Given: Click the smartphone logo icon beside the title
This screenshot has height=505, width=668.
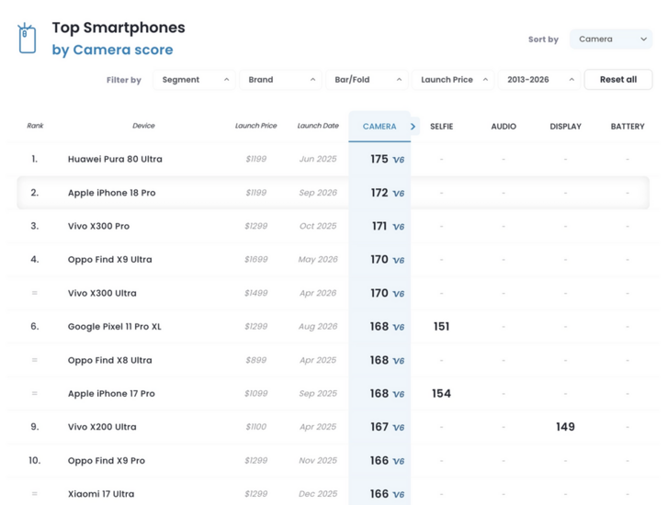Looking at the screenshot, I should (x=27, y=39).
